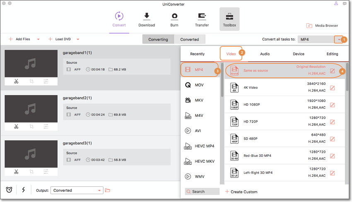Open effects settings icon under garageband3(1)

pos(46,171)
